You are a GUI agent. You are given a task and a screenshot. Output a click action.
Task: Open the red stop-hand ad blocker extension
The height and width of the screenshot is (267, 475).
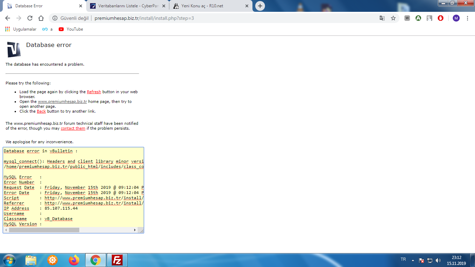point(441,18)
